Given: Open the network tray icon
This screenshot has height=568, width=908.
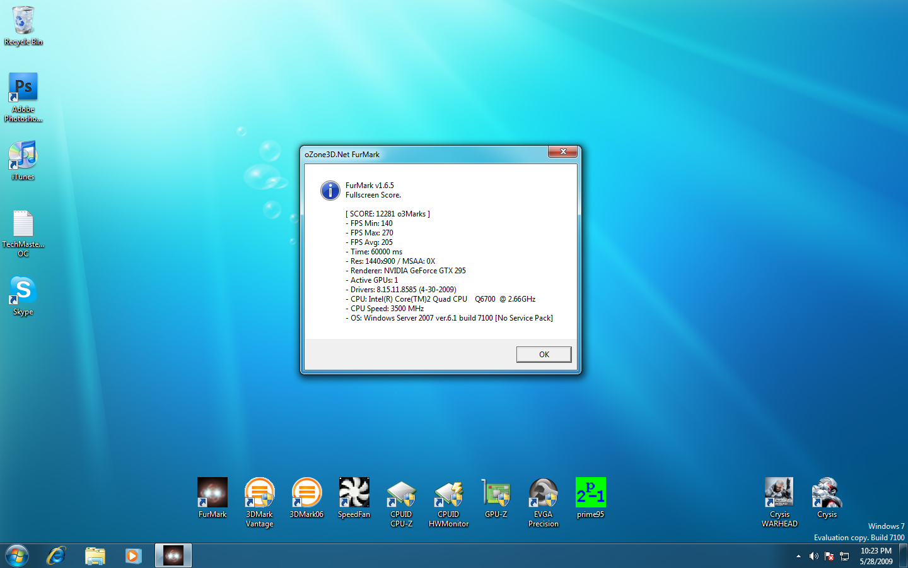Looking at the screenshot, I should point(844,556).
